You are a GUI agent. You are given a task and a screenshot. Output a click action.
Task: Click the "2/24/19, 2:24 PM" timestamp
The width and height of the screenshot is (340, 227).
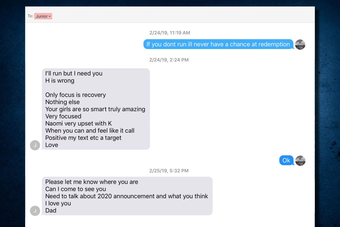pos(169,60)
